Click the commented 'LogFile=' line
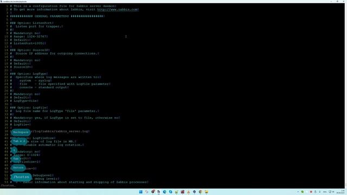 [21, 125]
